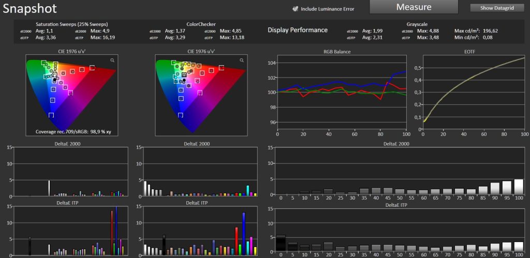Select Grayscale dE2000 Max 4,88
The height and width of the screenshot is (258, 530).
[x=428, y=31]
